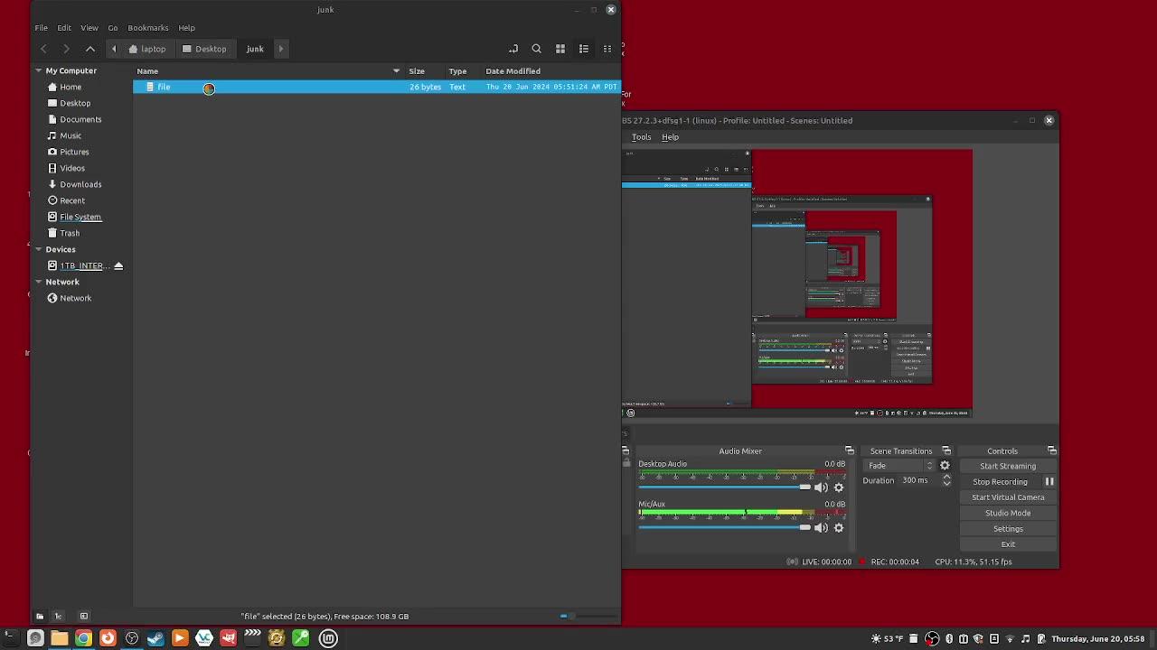Eject the 1TB_INTER drive
The height and width of the screenshot is (650, 1157).
click(x=118, y=265)
